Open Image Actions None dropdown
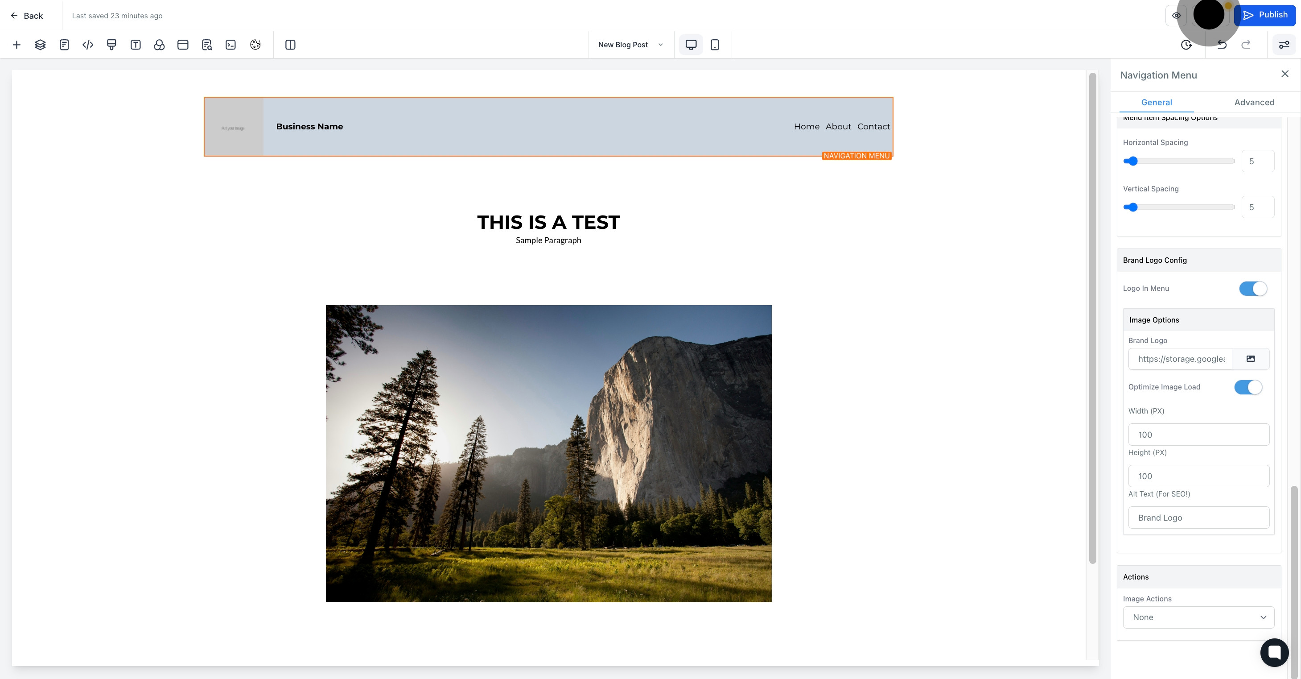1301x679 pixels. click(x=1198, y=617)
